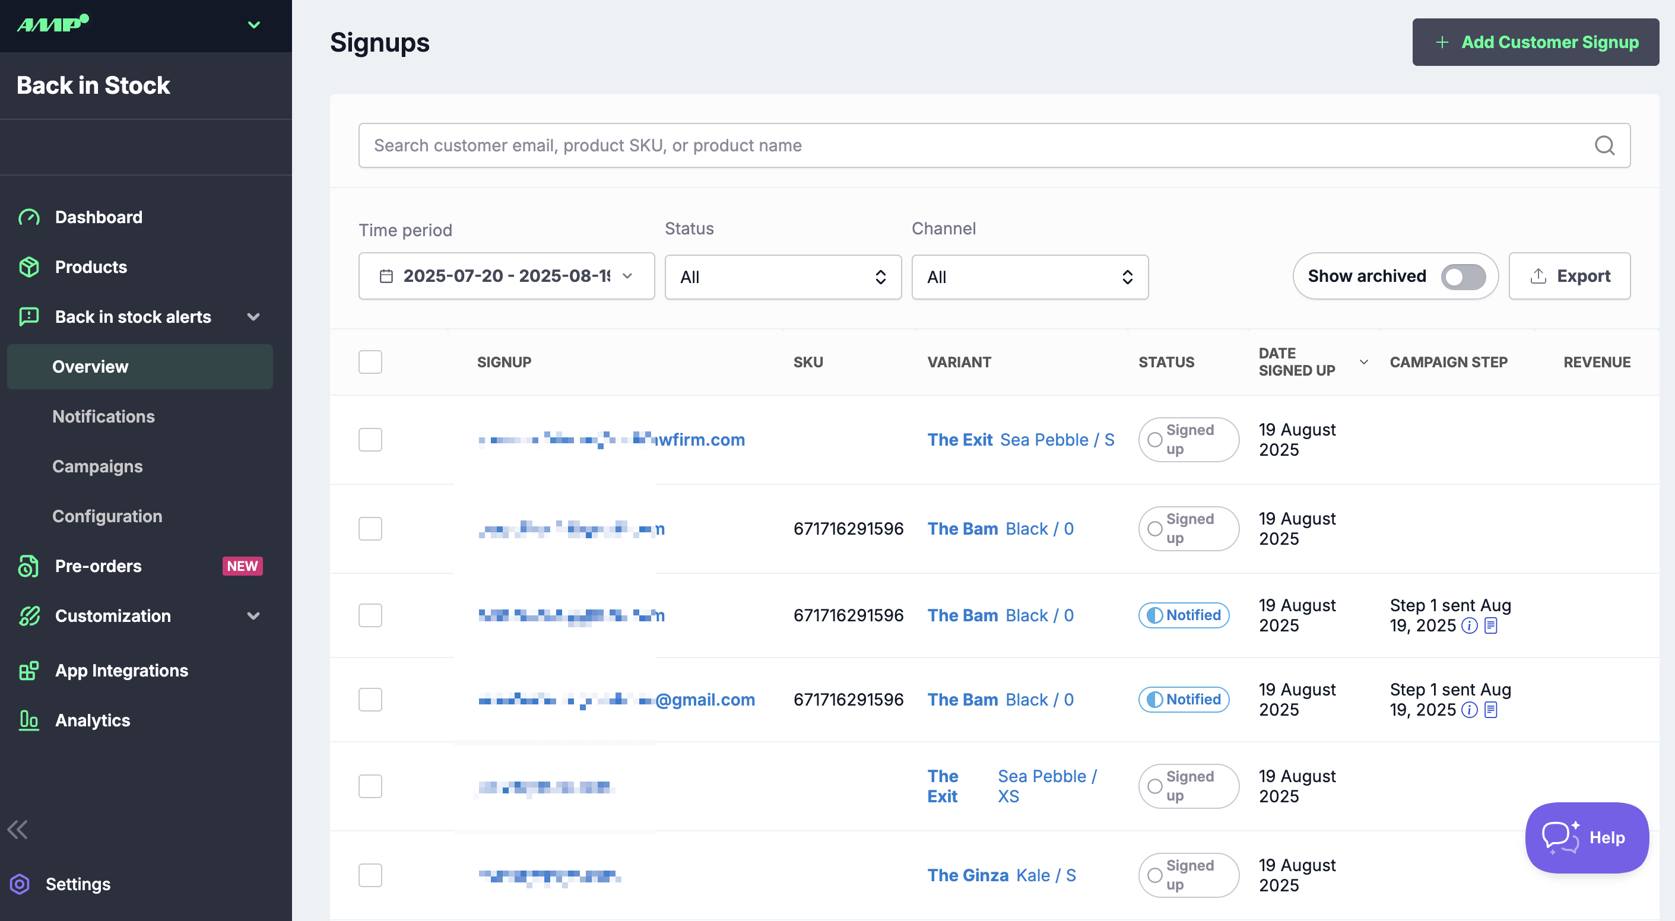Click the Settings hexagon icon

(x=20, y=884)
